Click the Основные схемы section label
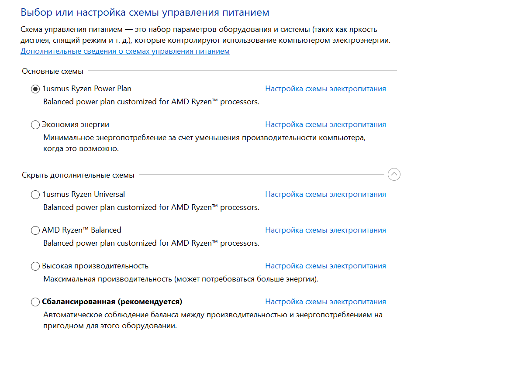521x381 pixels. click(52, 71)
